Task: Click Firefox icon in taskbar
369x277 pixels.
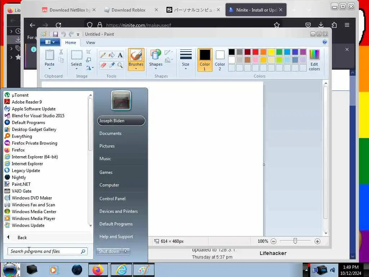Action: click(98, 270)
